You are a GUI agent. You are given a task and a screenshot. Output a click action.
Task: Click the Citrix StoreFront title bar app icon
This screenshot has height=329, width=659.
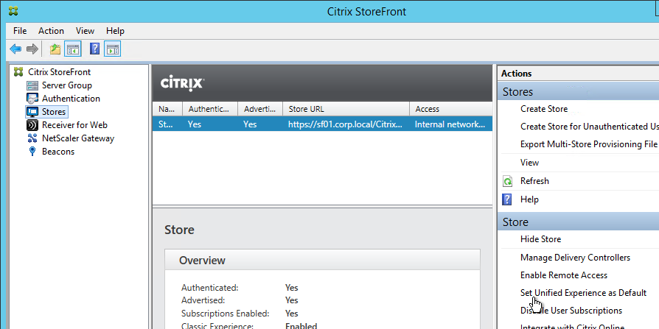click(x=13, y=11)
